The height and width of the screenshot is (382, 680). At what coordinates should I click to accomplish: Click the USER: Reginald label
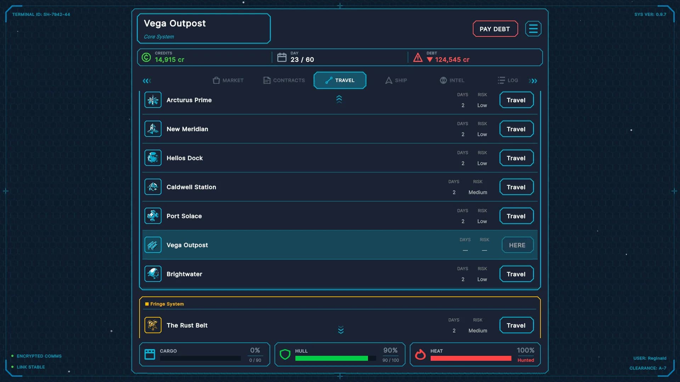650,358
